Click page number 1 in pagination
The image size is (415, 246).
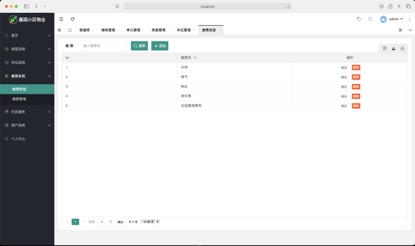[x=76, y=221]
